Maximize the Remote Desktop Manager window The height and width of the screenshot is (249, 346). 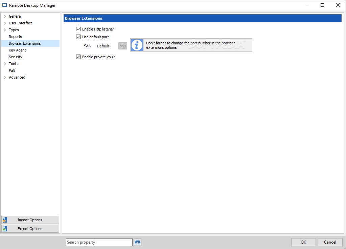[x=322, y=5]
